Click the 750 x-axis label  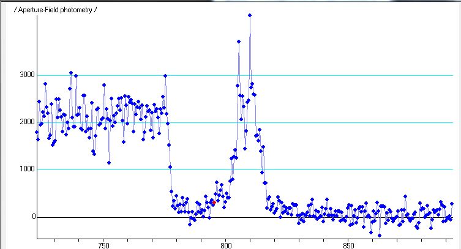click(103, 243)
